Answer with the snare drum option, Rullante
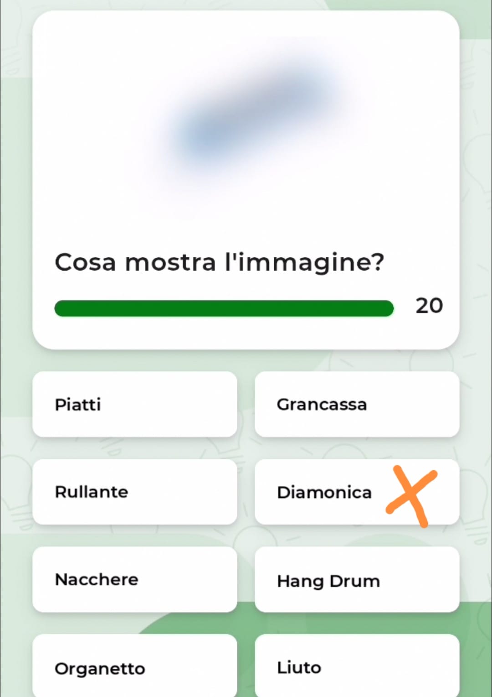The width and height of the screenshot is (492, 697). tap(134, 492)
